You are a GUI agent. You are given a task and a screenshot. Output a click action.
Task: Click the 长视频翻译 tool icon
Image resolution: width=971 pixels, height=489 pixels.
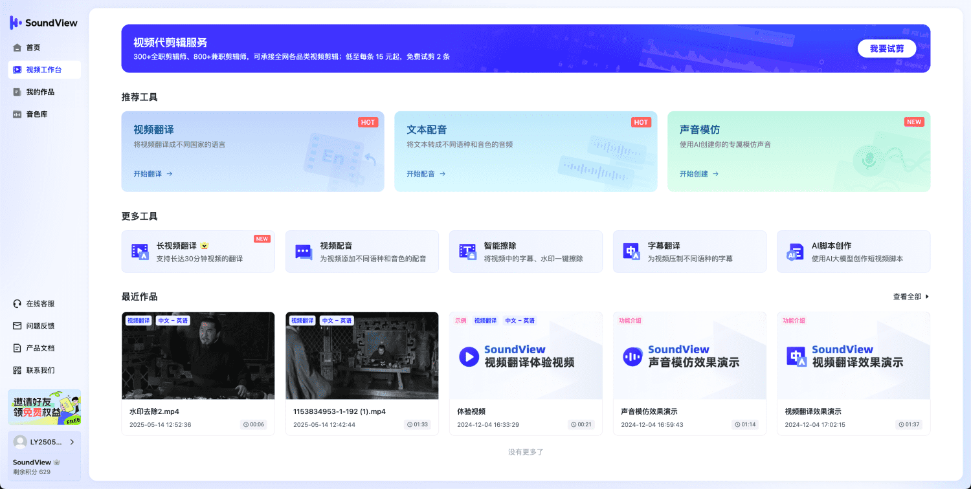(x=140, y=252)
